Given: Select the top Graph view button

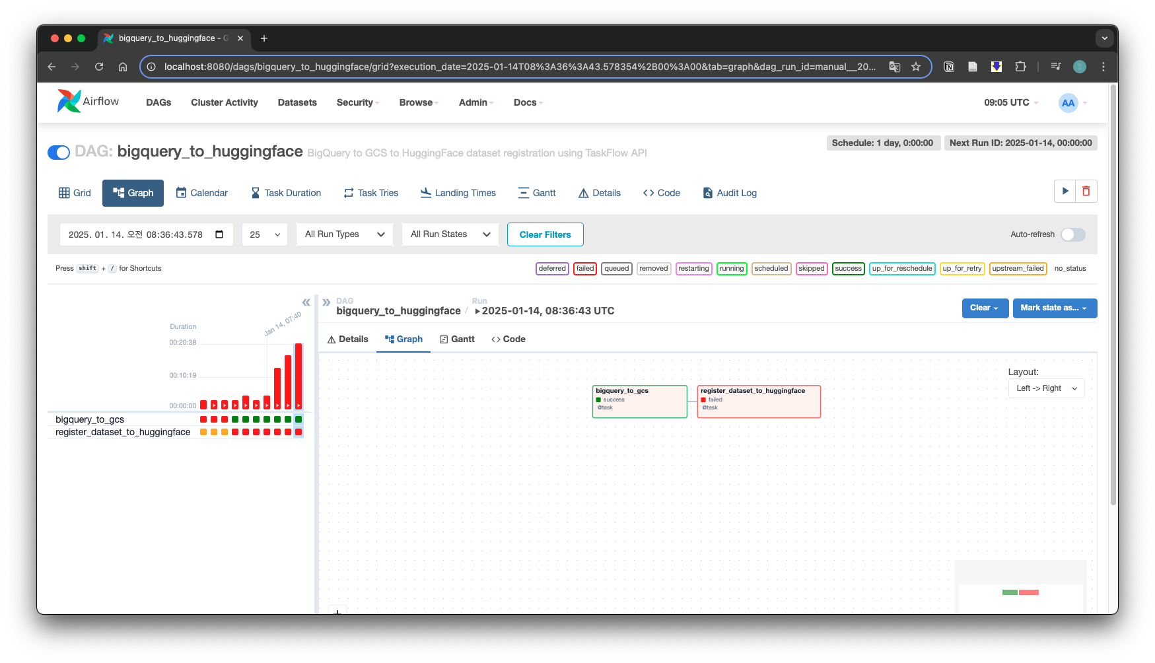Looking at the screenshot, I should (x=133, y=193).
